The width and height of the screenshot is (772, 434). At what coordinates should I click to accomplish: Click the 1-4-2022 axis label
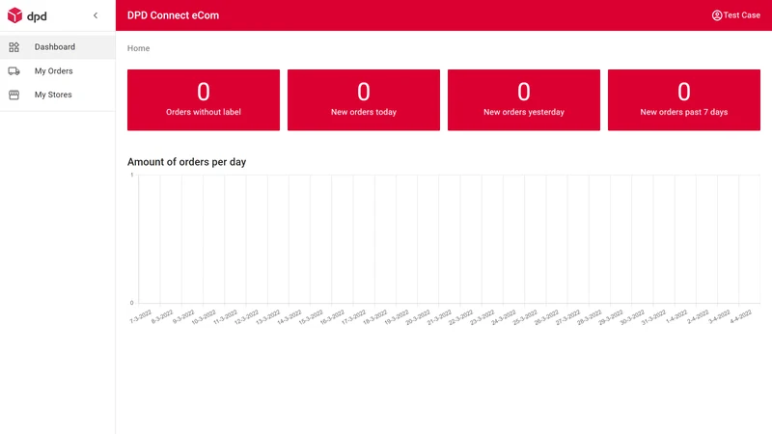pos(676,316)
